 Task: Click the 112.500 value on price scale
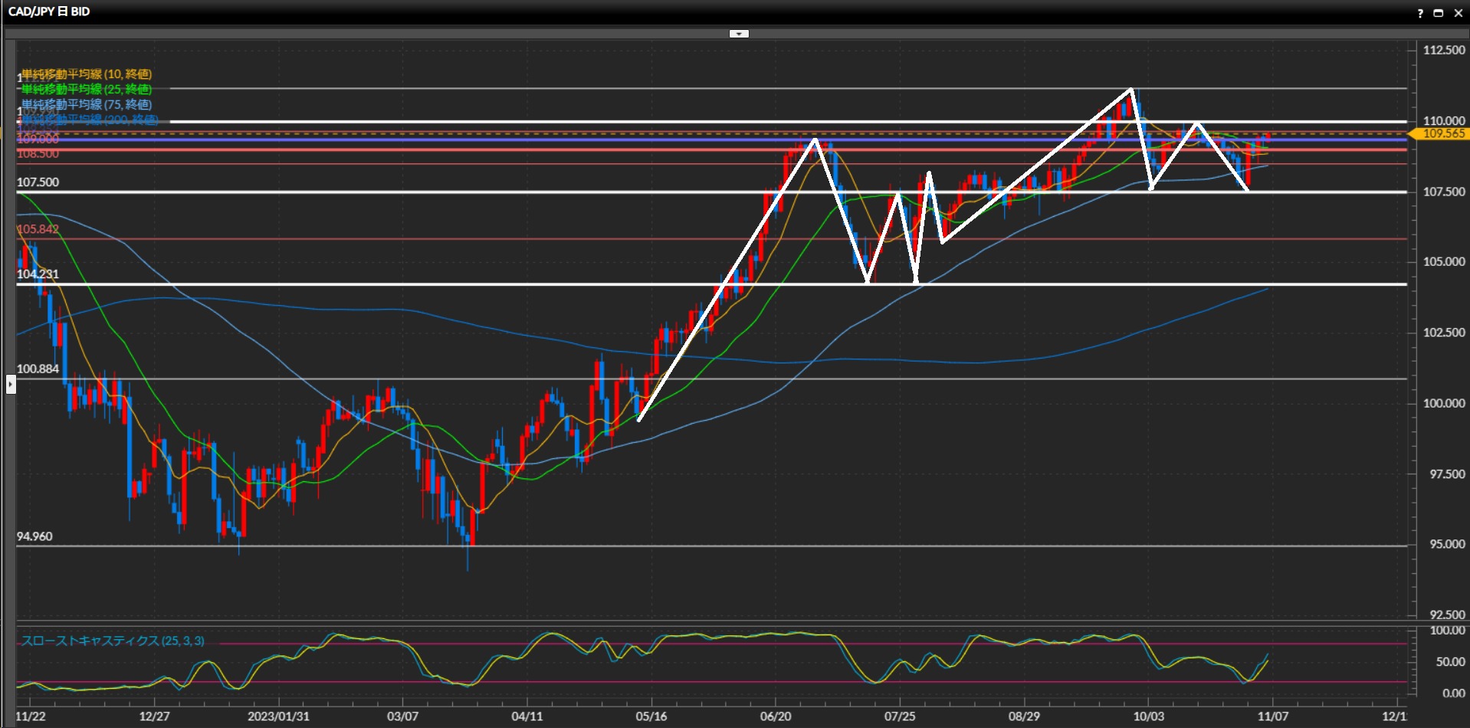[1443, 50]
